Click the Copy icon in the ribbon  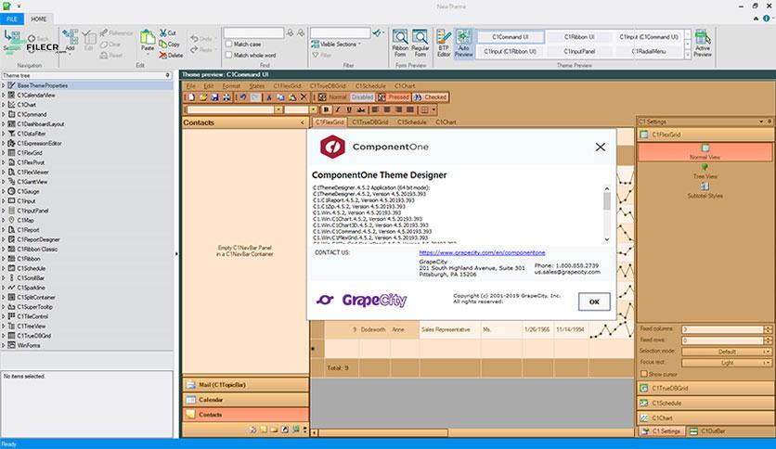[162, 44]
